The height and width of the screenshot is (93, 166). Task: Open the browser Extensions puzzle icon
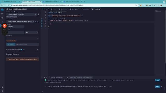150,5
